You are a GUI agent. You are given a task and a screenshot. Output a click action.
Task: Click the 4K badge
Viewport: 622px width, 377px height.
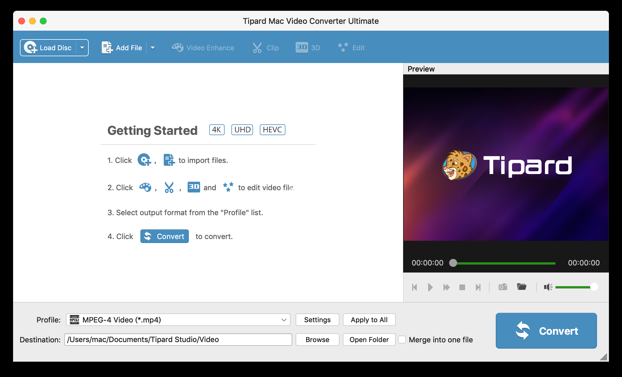pos(217,130)
